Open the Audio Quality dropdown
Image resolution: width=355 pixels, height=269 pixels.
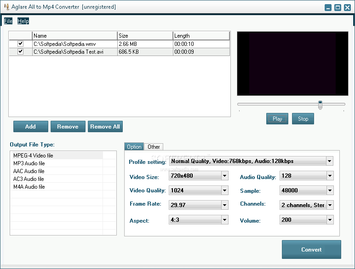coord(330,176)
